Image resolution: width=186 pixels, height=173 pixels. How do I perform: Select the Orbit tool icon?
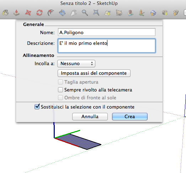pyautogui.click(x=62, y=13)
